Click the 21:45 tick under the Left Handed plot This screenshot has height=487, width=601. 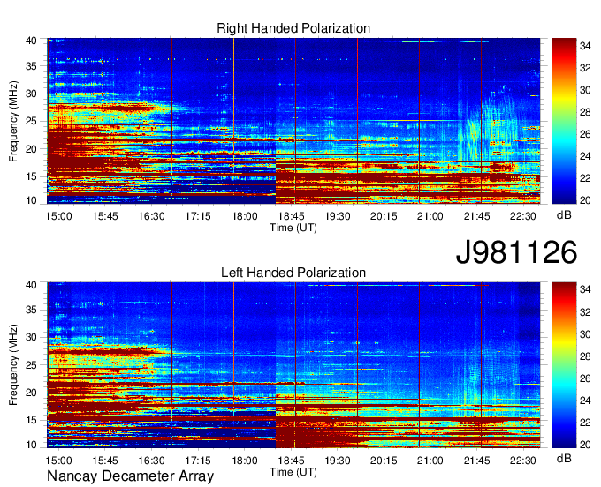pyautogui.click(x=476, y=461)
